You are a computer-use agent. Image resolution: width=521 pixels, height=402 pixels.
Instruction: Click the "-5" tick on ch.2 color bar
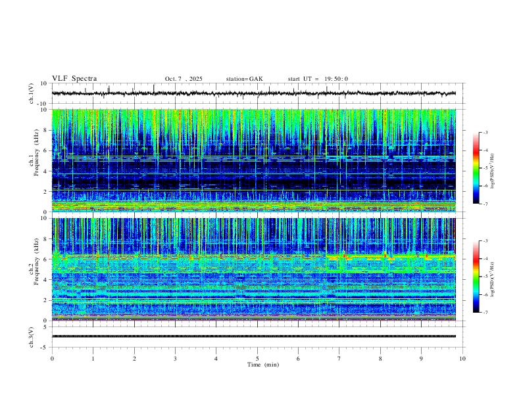[485, 277]
